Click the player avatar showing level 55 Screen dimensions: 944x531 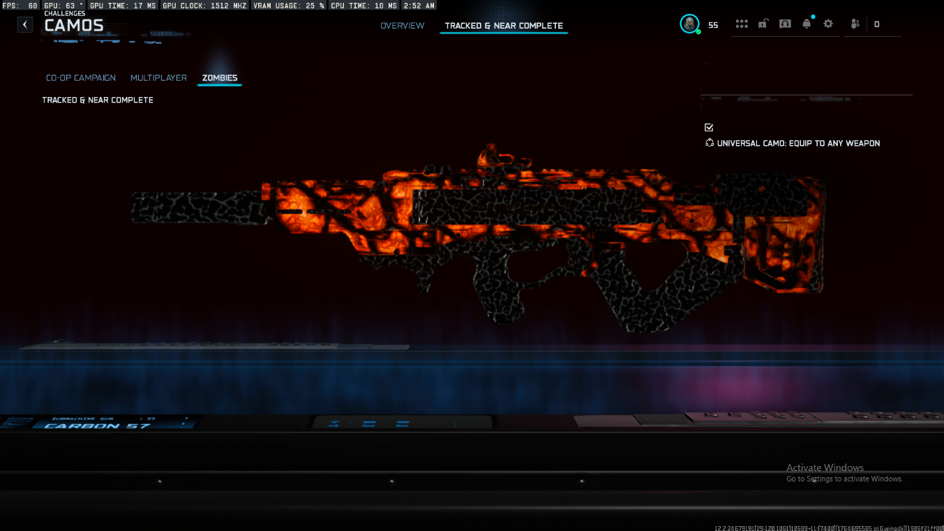coord(689,23)
